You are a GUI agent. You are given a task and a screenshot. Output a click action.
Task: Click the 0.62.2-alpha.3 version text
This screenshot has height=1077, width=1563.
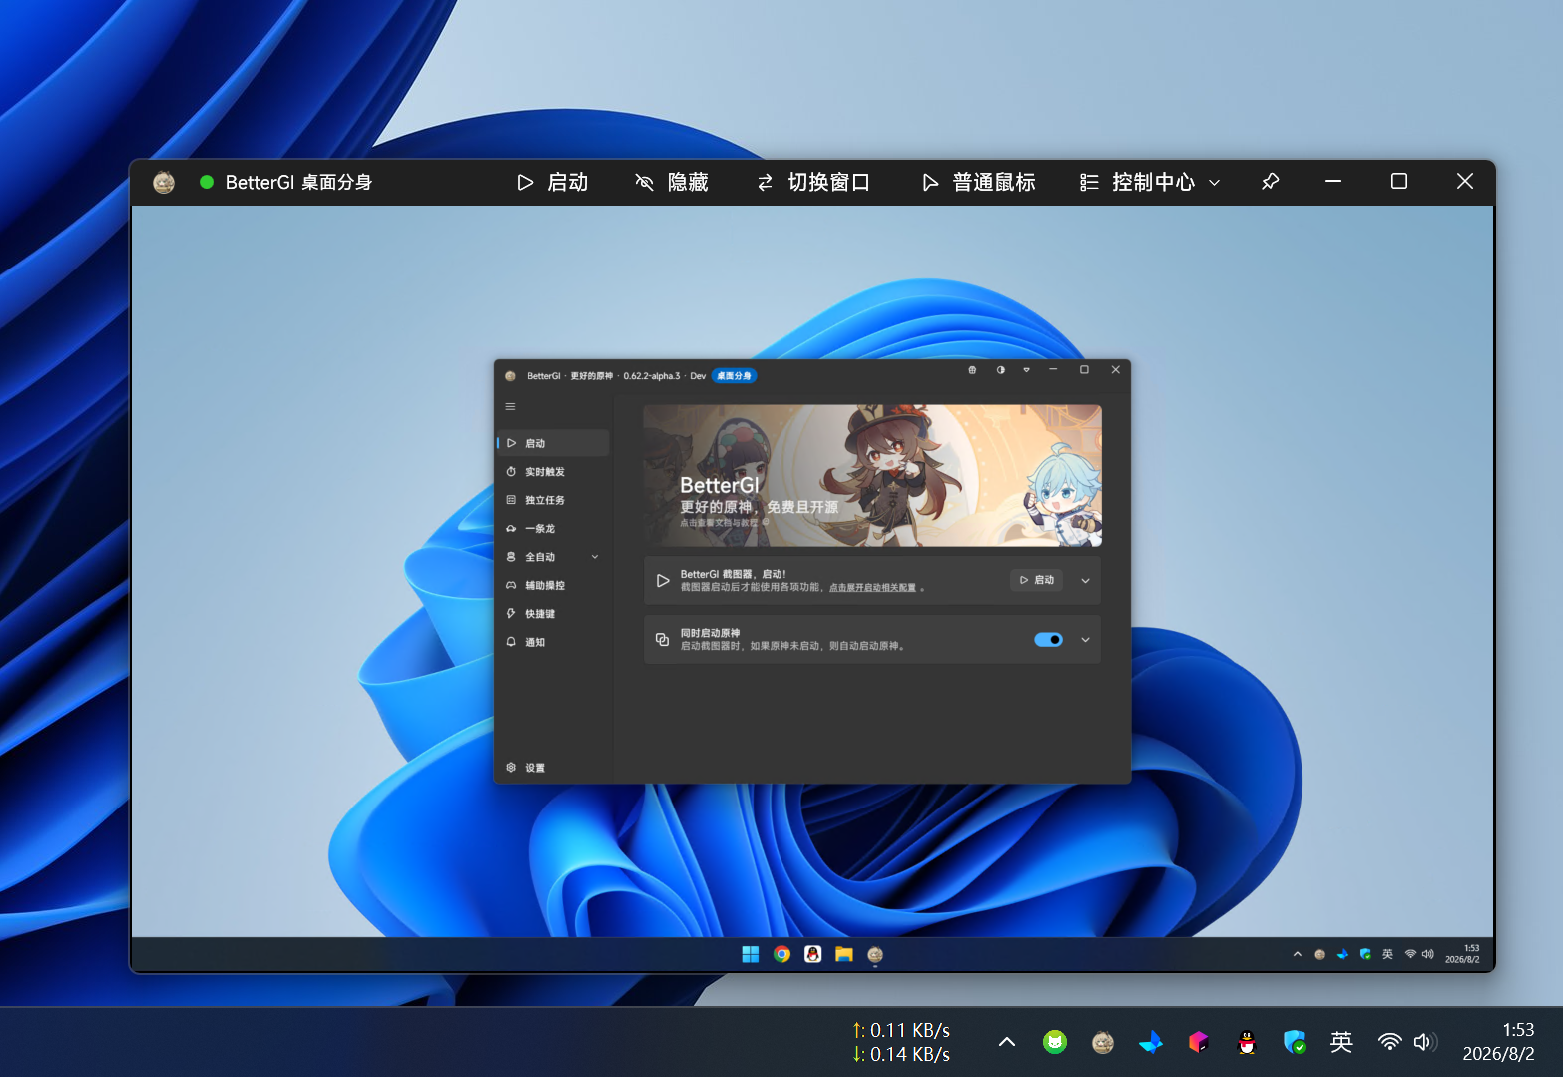click(x=652, y=376)
